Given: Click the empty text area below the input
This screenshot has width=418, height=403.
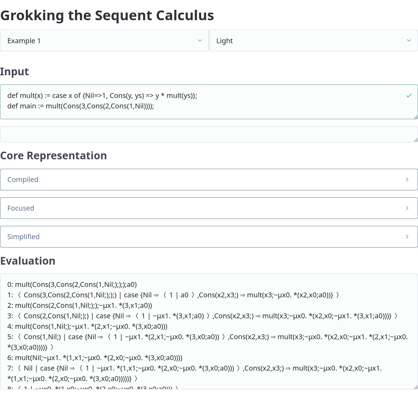Looking at the screenshot, I should coord(209,134).
